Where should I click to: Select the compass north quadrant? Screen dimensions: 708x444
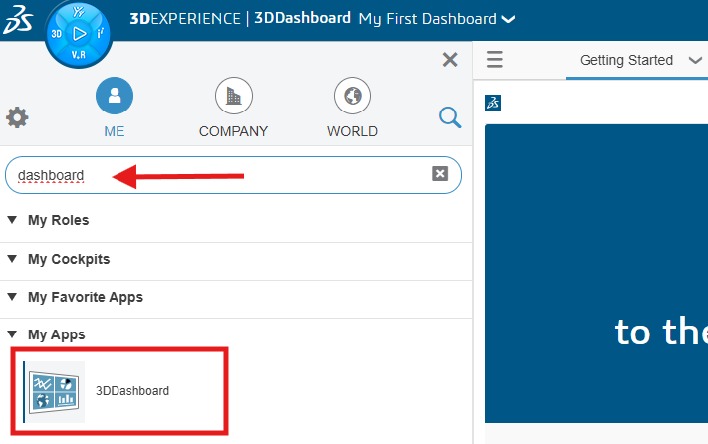[x=79, y=12]
